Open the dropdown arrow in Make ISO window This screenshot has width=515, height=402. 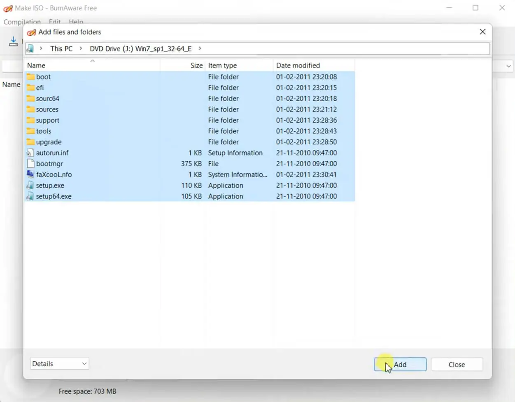tap(509, 66)
